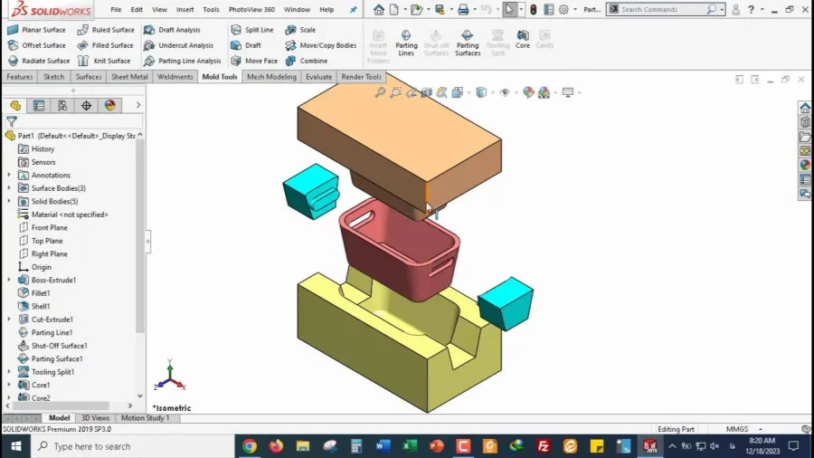The image size is (814, 458).
Task: Toggle the FeatureManager filter icon
Action: tap(12, 121)
